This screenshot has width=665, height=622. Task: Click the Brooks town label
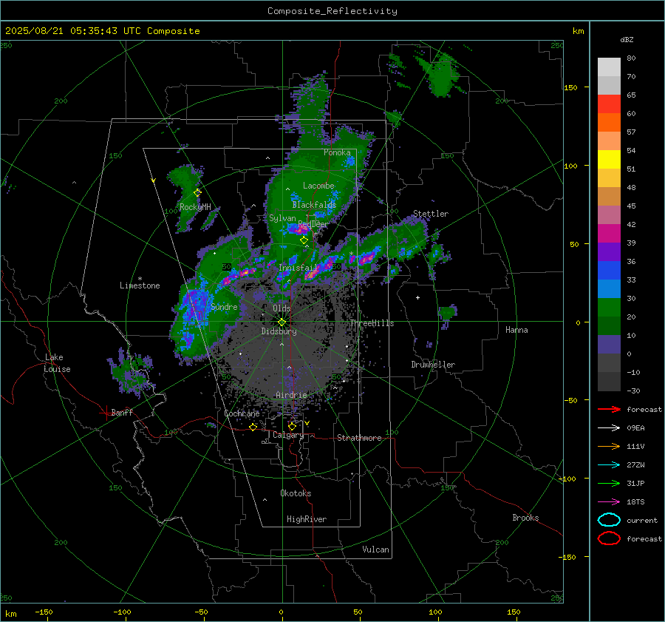point(525,518)
